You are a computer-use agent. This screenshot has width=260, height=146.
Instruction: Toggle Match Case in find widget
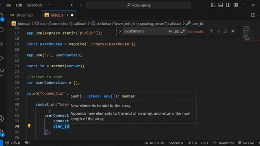(x=170, y=31)
